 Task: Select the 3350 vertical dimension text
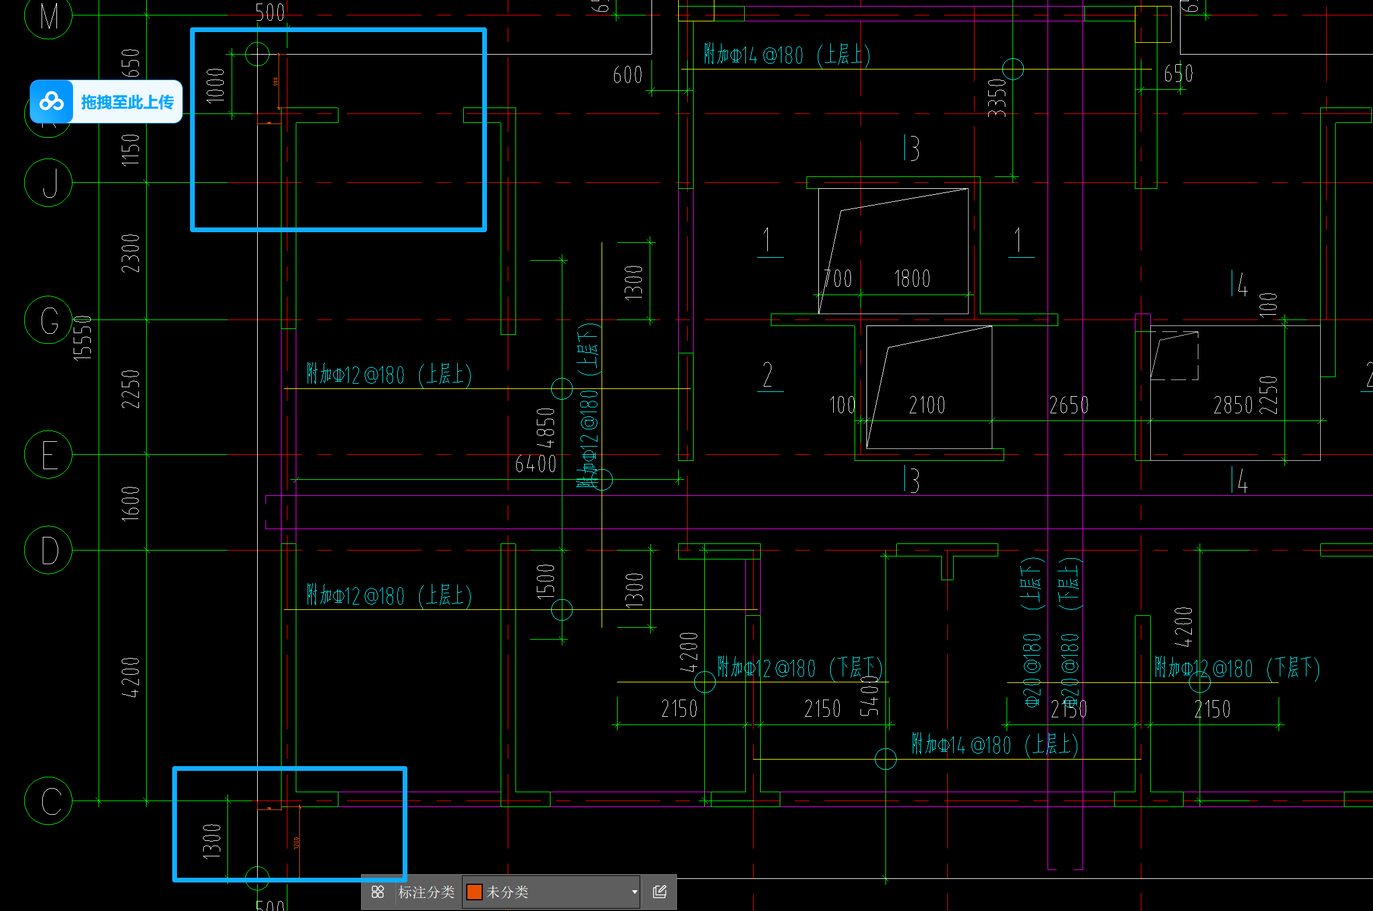point(997,98)
